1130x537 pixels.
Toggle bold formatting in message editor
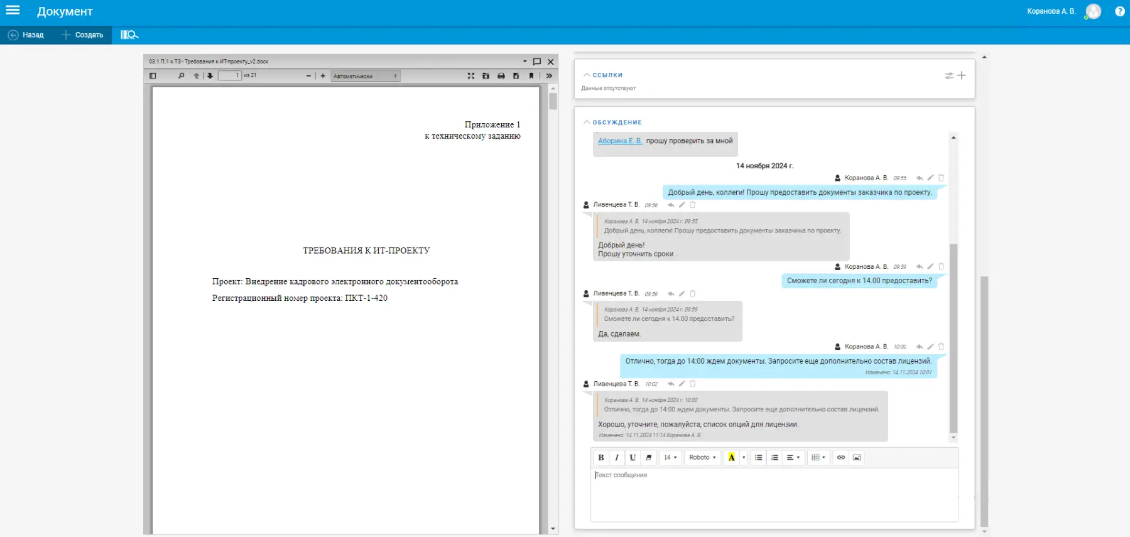(601, 458)
